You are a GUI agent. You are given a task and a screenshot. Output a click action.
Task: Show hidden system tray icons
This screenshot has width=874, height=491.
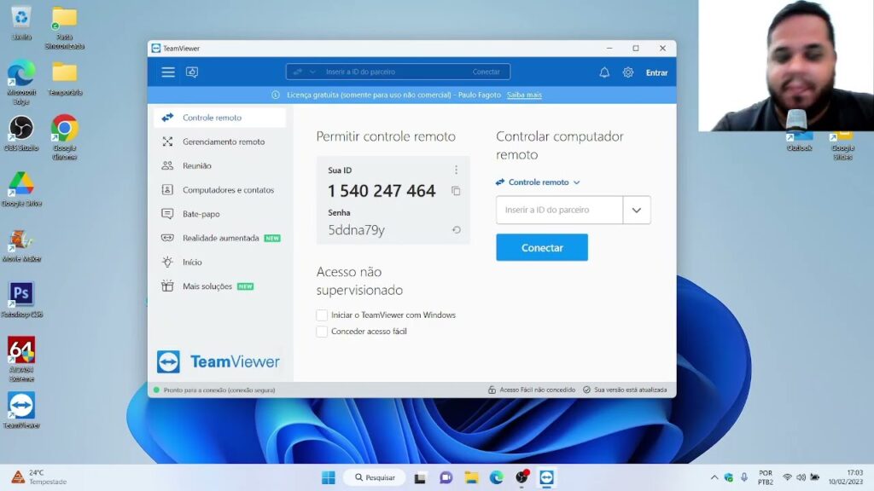pos(714,477)
